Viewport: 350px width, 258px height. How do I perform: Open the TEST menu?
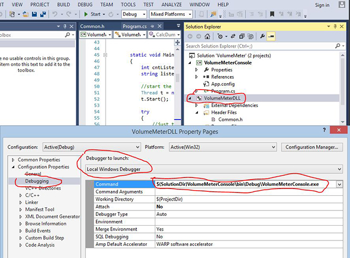coord(148,4)
